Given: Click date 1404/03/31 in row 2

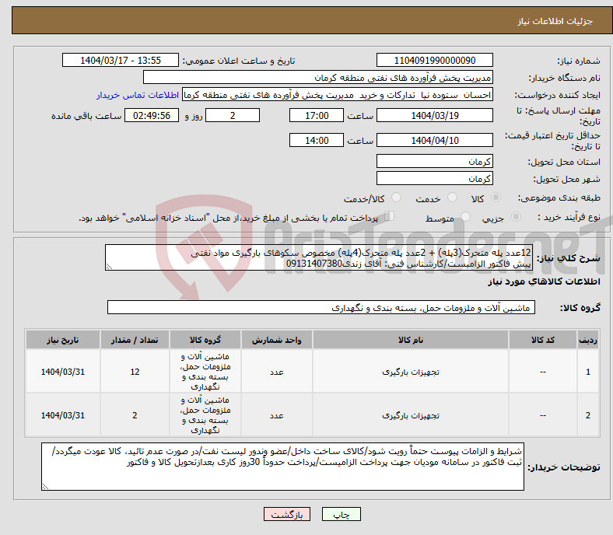Looking at the screenshot, I should tap(62, 415).
